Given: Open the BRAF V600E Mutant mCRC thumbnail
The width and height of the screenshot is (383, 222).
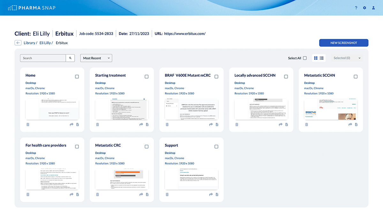Looking at the screenshot, I should pos(191,109).
